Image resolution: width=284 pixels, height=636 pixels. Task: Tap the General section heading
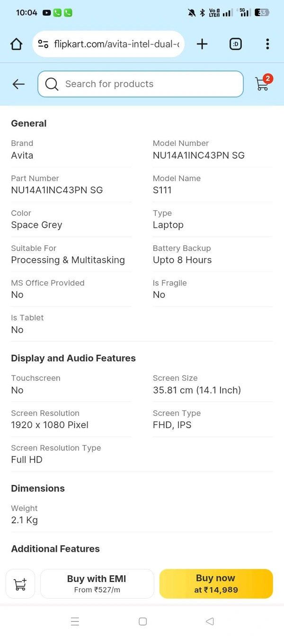pyautogui.click(x=29, y=124)
